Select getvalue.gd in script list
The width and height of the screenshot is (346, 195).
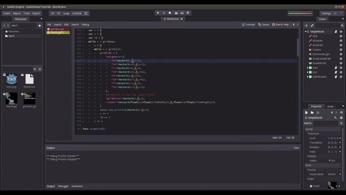tap(58, 29)
